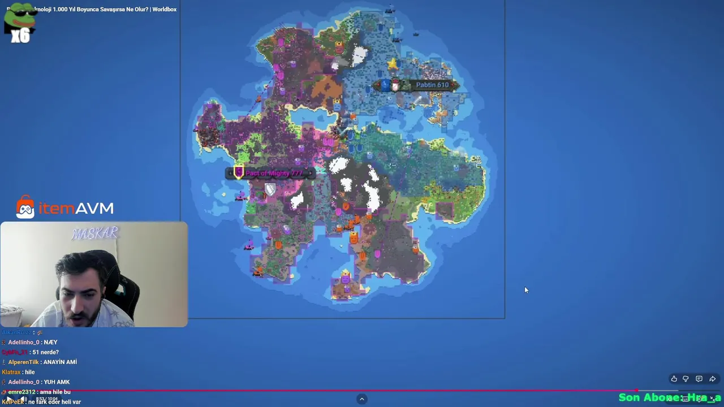The width and height of the screenshot is (724, 407).
Task: Click the white shield icon on the map
Action: (x=270, y=190)
